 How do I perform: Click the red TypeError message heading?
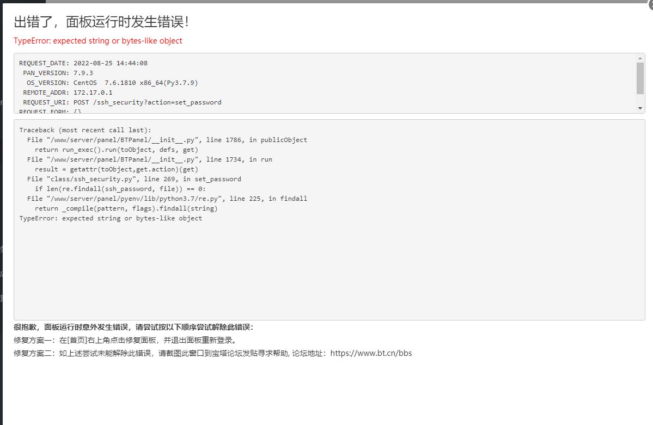pyautogui.click(x=98, y=41)
